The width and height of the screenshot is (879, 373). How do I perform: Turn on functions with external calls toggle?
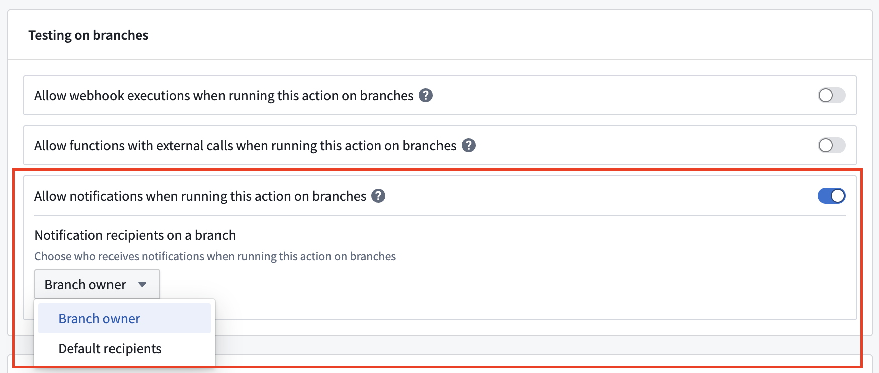click(x=831, y=146)
